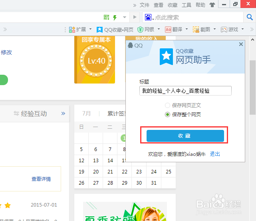Click the yellow star rating icon
This screenshot has height=221, width=256.
tap(8, 205)
